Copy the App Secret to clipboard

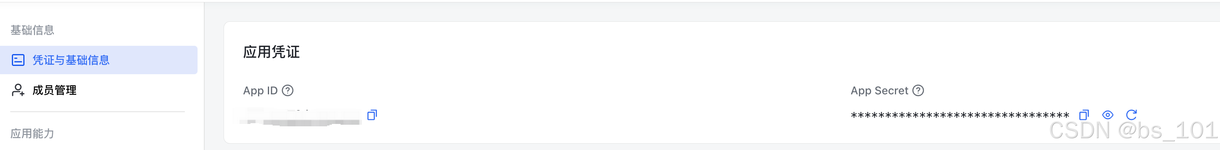click(x=1084, y=115)
